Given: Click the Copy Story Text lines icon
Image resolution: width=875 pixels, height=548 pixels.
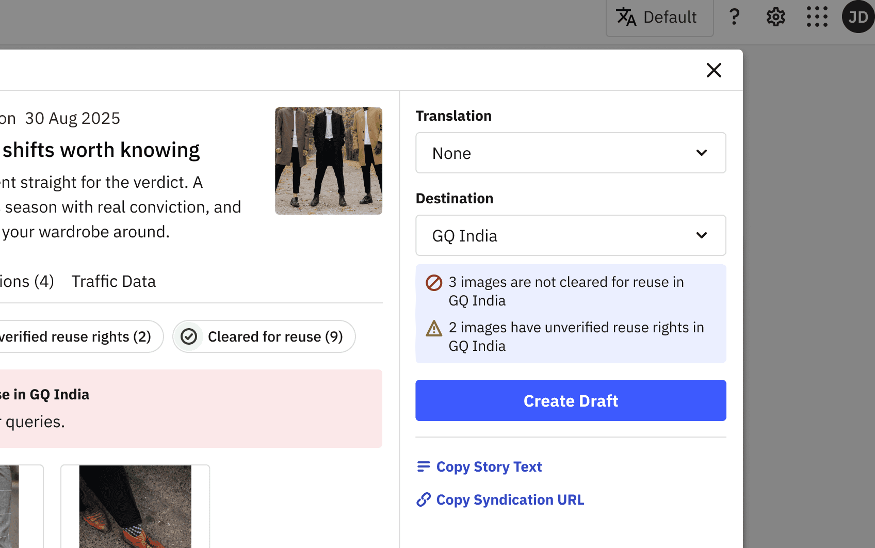Looking at the screenshot, I should point(424,466).
